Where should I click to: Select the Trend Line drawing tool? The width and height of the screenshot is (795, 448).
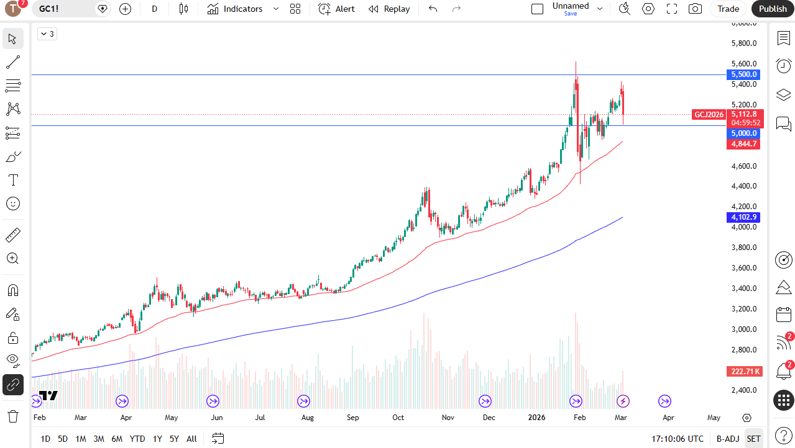point(12,62)
